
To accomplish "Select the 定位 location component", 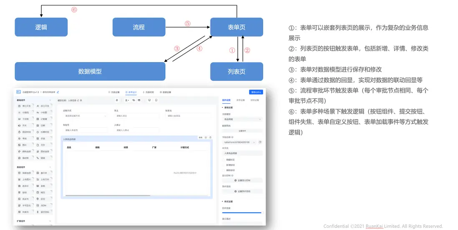I will point(43,199).
